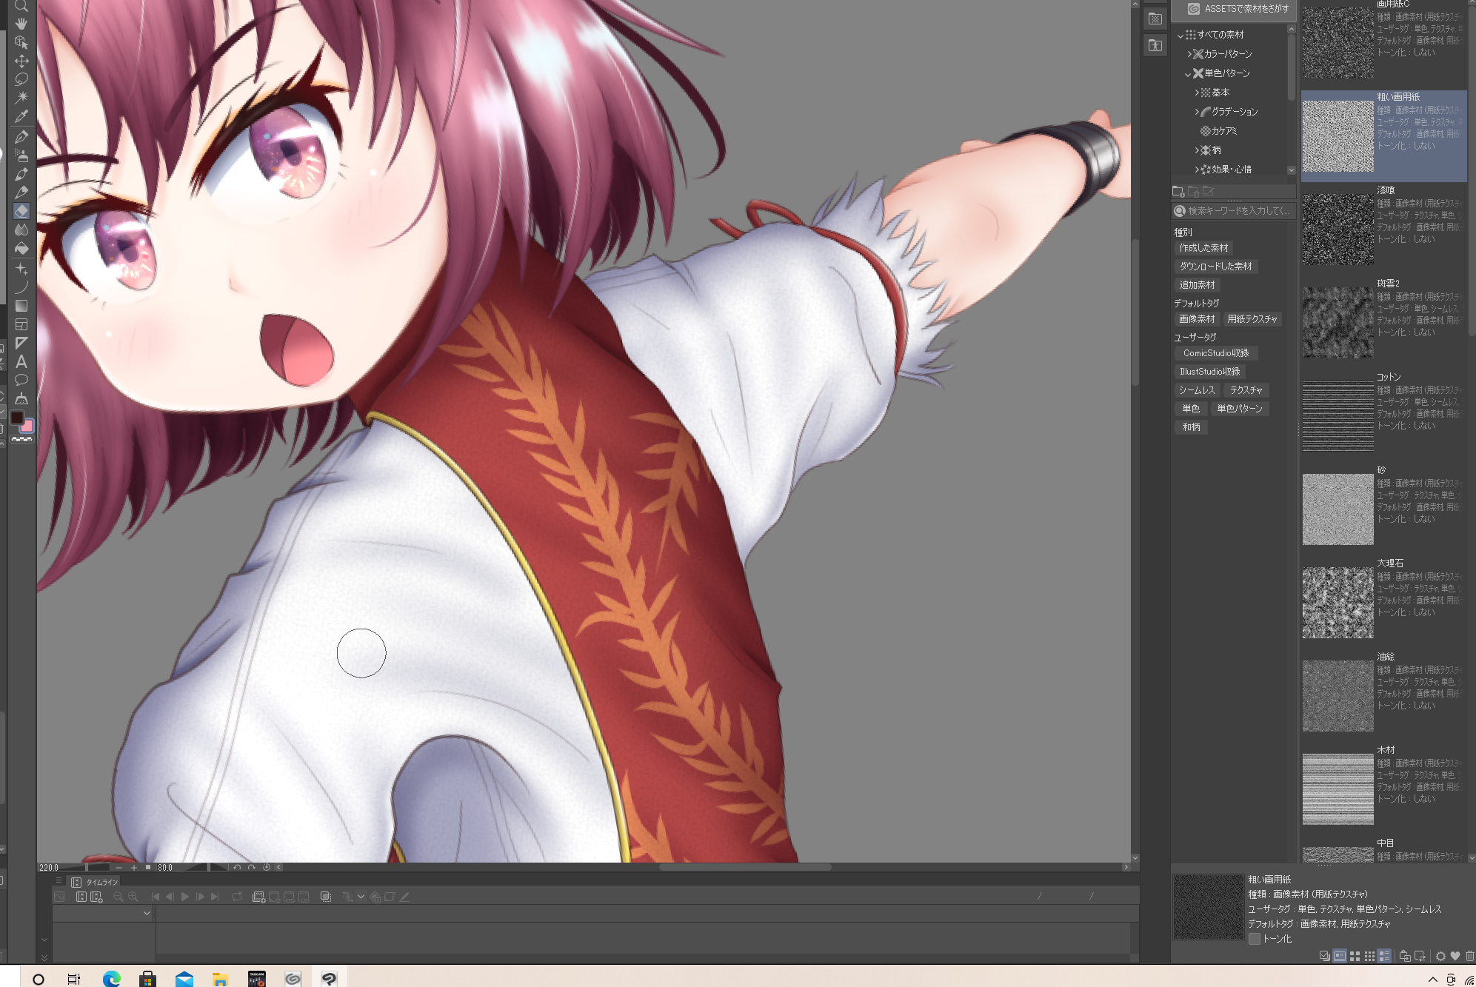Viewport: 1476px width, 987px height.
Task: Select the 粗い画用紙 material thumbnail
Action: tap(1338, 136)
